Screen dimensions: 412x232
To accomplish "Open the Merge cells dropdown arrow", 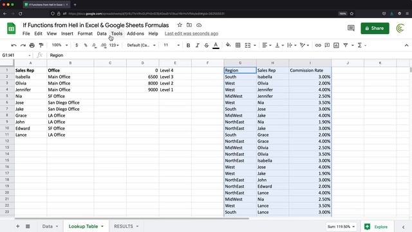I will pyautogui.click(x=255, y=46).
